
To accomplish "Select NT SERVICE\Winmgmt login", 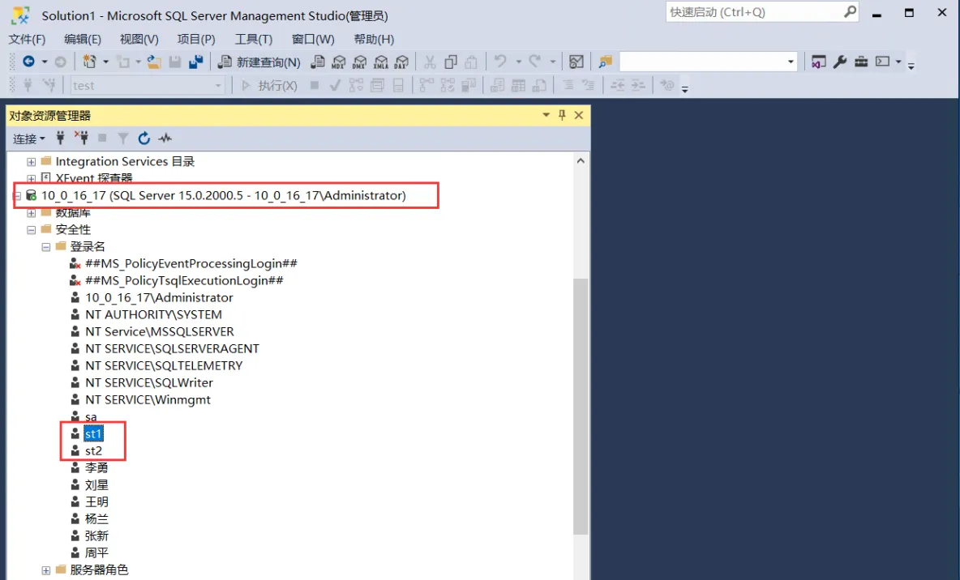I will point(148,400).
